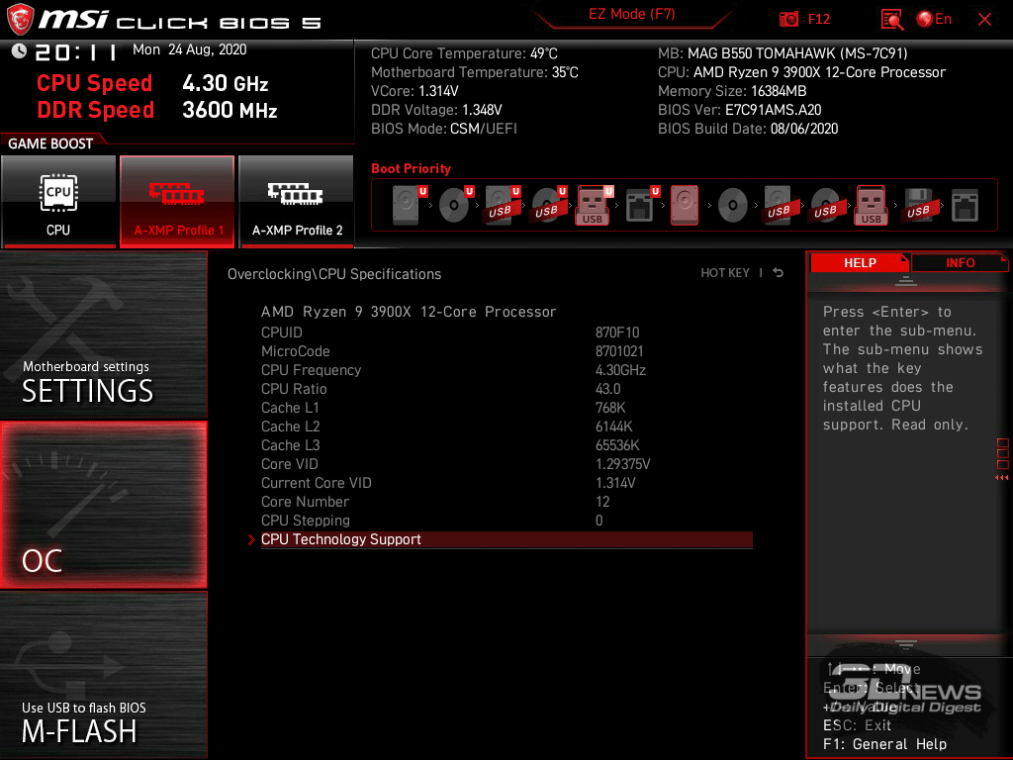
Task: Click the HOT KEY button
Action: [725, 273]
